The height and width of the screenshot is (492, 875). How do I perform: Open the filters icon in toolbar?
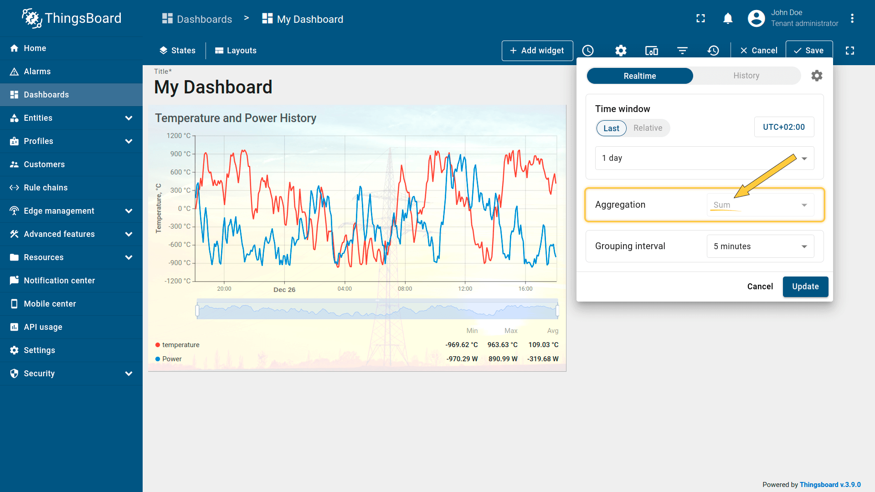coord(682,51)
